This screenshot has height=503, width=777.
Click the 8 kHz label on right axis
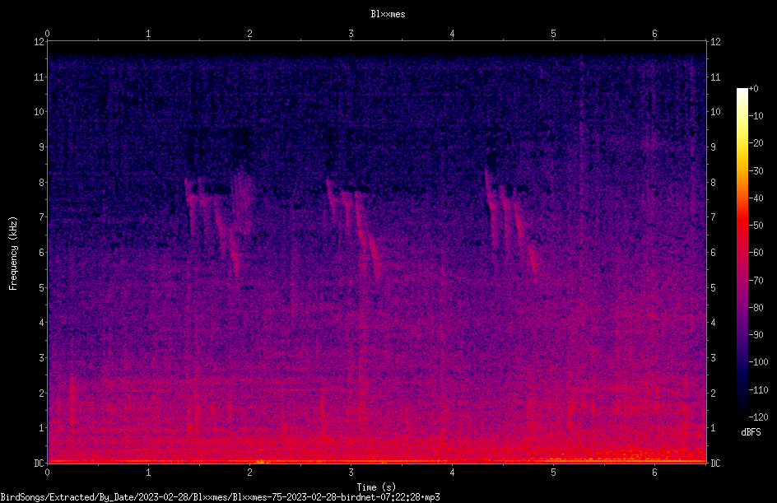tap(713, 183)
